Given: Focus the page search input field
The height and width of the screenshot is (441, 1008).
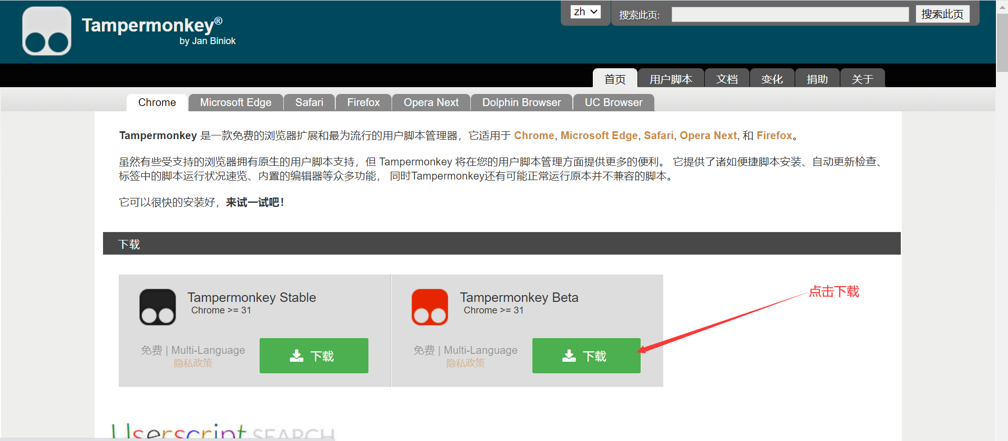Looking at the screenshot, I should point(790,15).
